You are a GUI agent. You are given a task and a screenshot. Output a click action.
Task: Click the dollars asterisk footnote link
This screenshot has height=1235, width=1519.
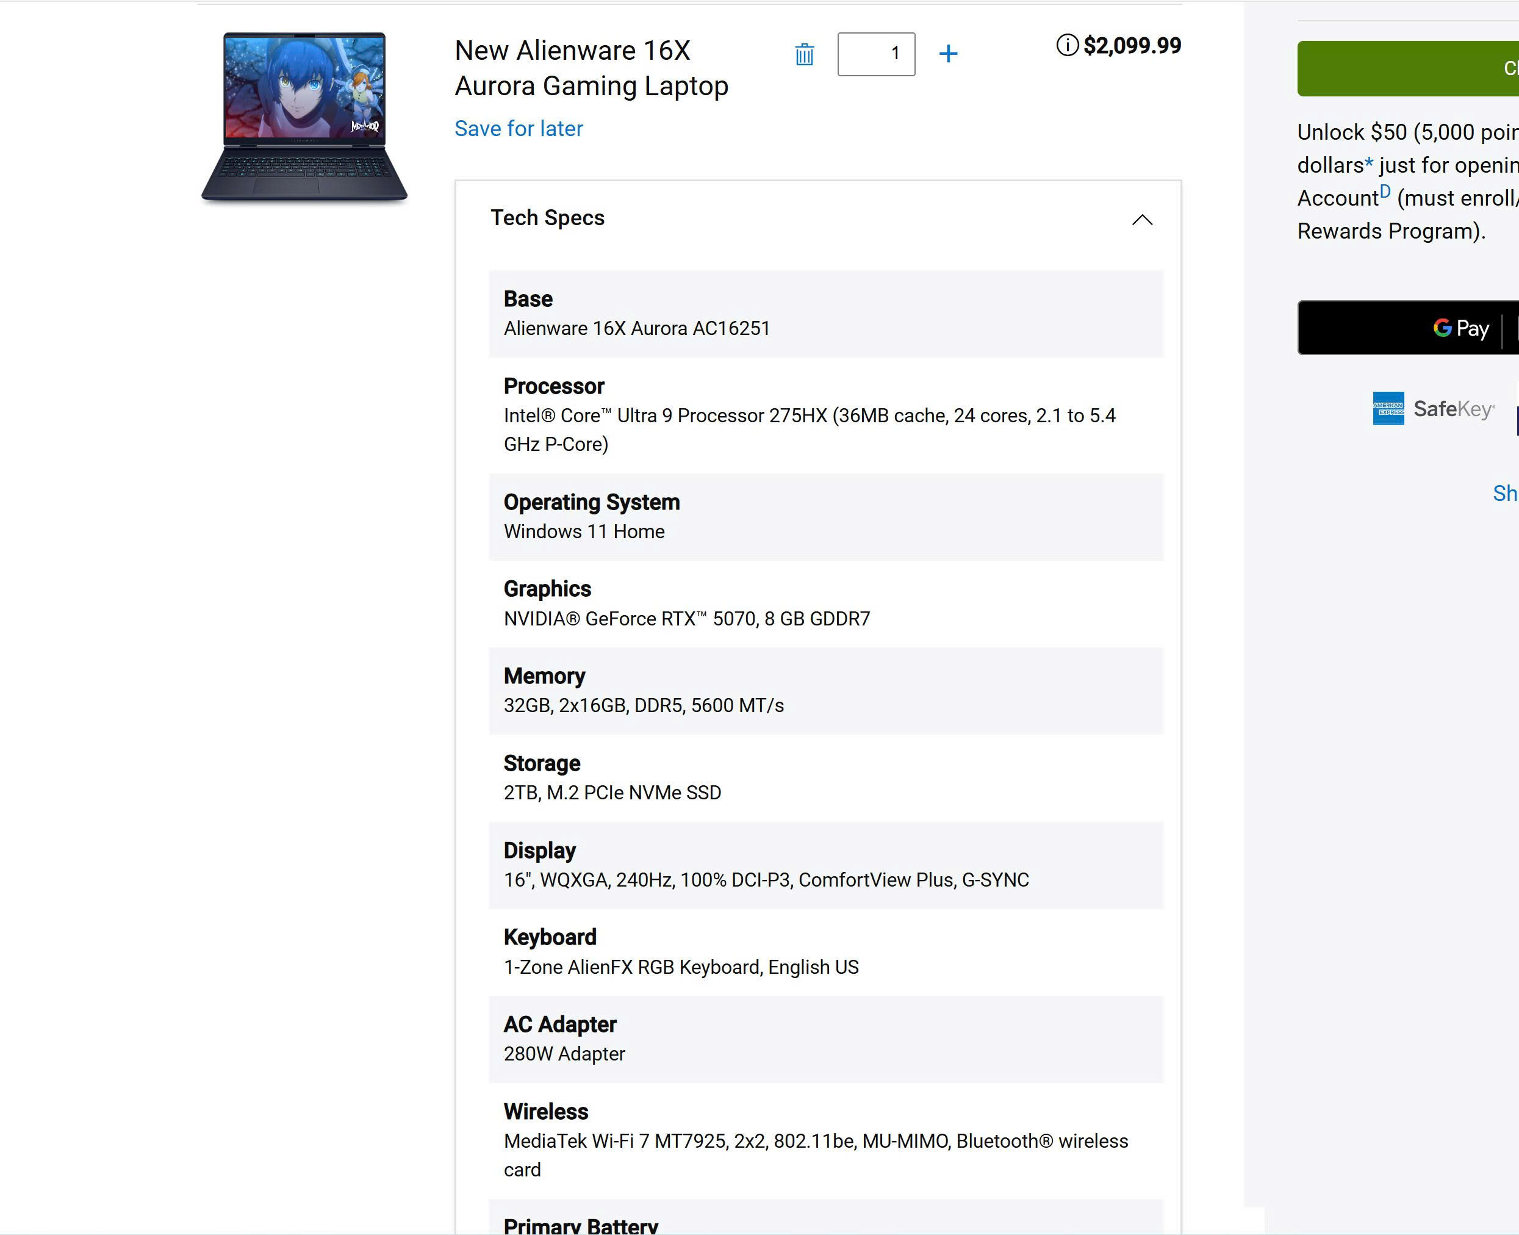(1368, 164)
